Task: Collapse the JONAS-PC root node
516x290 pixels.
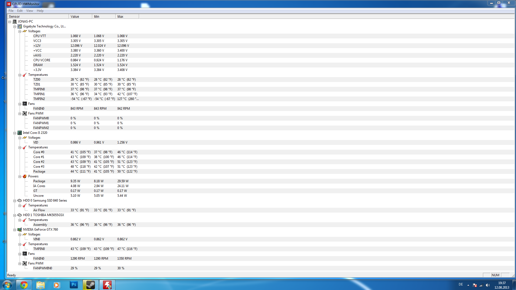Action: click(10, 22)
